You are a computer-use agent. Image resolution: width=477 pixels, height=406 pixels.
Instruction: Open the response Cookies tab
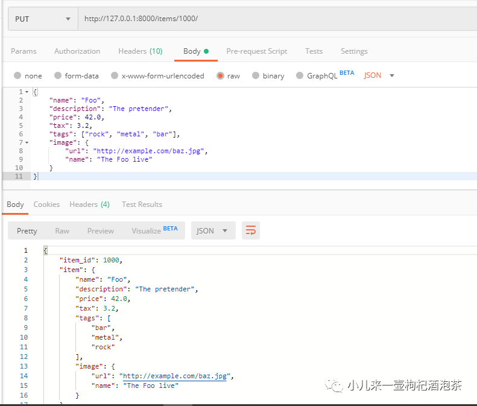46,205
